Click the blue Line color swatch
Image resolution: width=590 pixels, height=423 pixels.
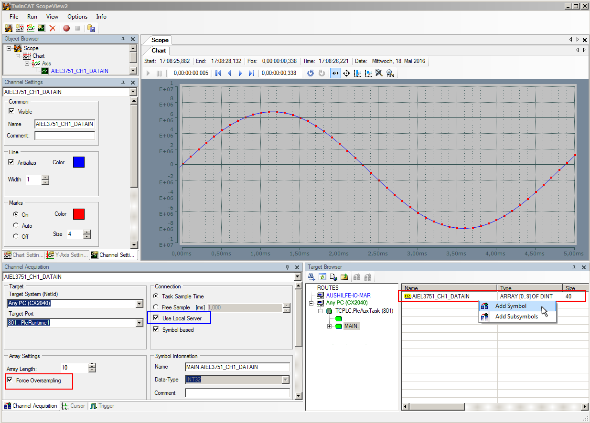(79, 162)
